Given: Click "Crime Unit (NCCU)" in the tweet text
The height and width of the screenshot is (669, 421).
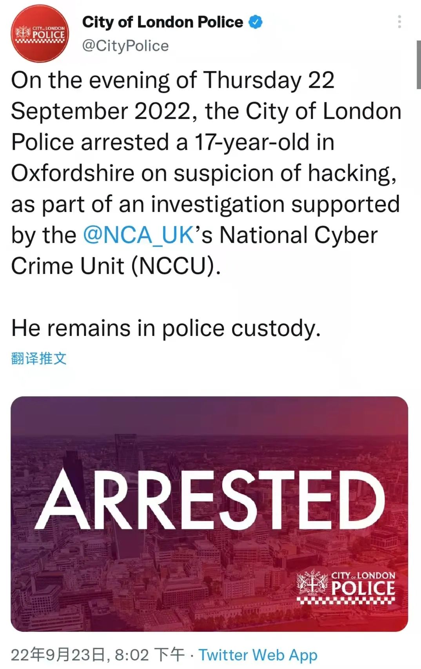Looking at the screenshot, I should tap(116, 266).
